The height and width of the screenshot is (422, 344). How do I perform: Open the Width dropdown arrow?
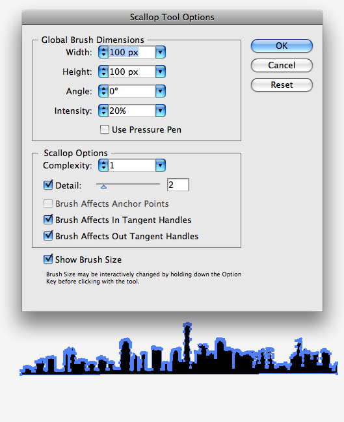tap(161, 52)
